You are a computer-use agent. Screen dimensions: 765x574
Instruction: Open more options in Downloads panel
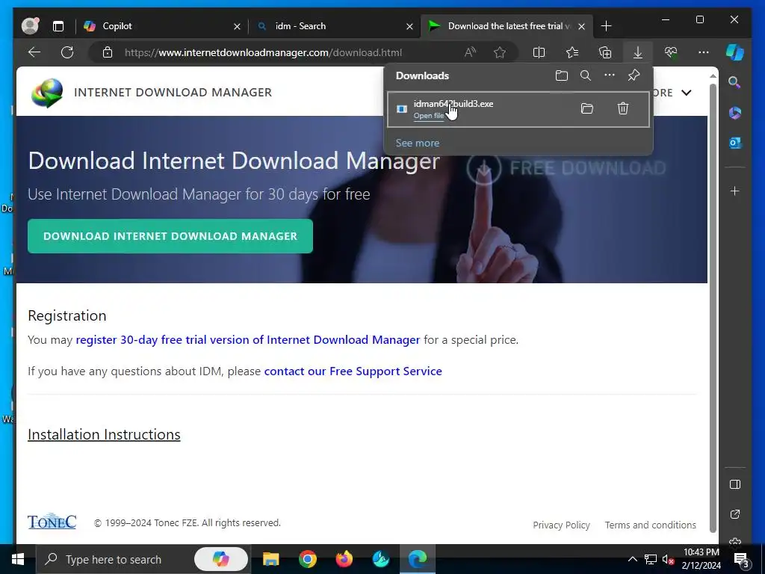(x=610, y=75)
